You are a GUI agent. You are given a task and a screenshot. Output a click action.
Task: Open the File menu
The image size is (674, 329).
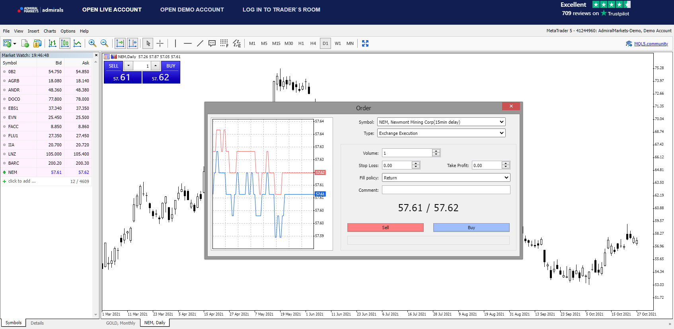[x=6, y=31]
